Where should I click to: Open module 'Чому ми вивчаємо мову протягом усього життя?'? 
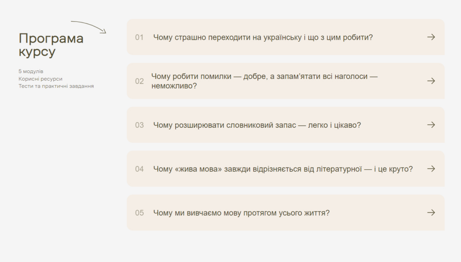285,213
